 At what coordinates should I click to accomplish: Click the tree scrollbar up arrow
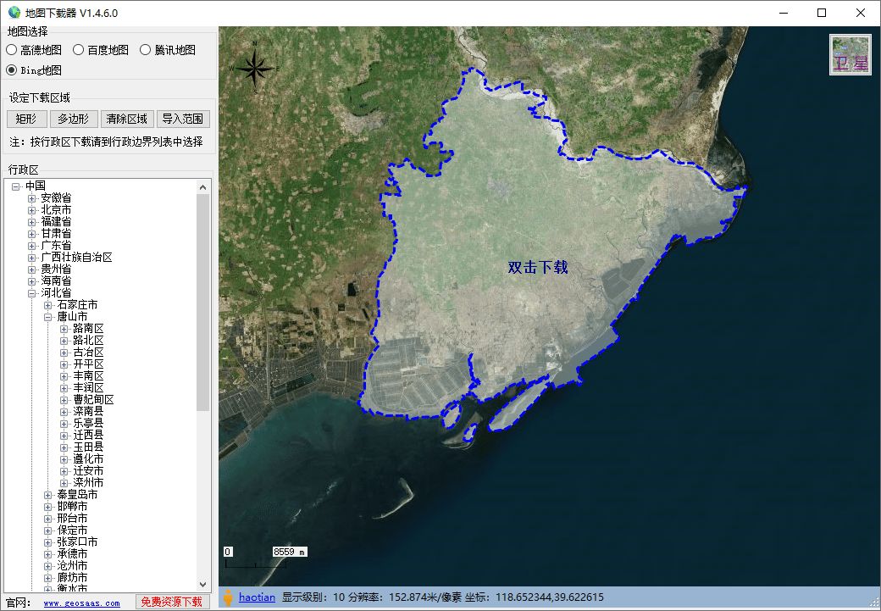(203, 187)
